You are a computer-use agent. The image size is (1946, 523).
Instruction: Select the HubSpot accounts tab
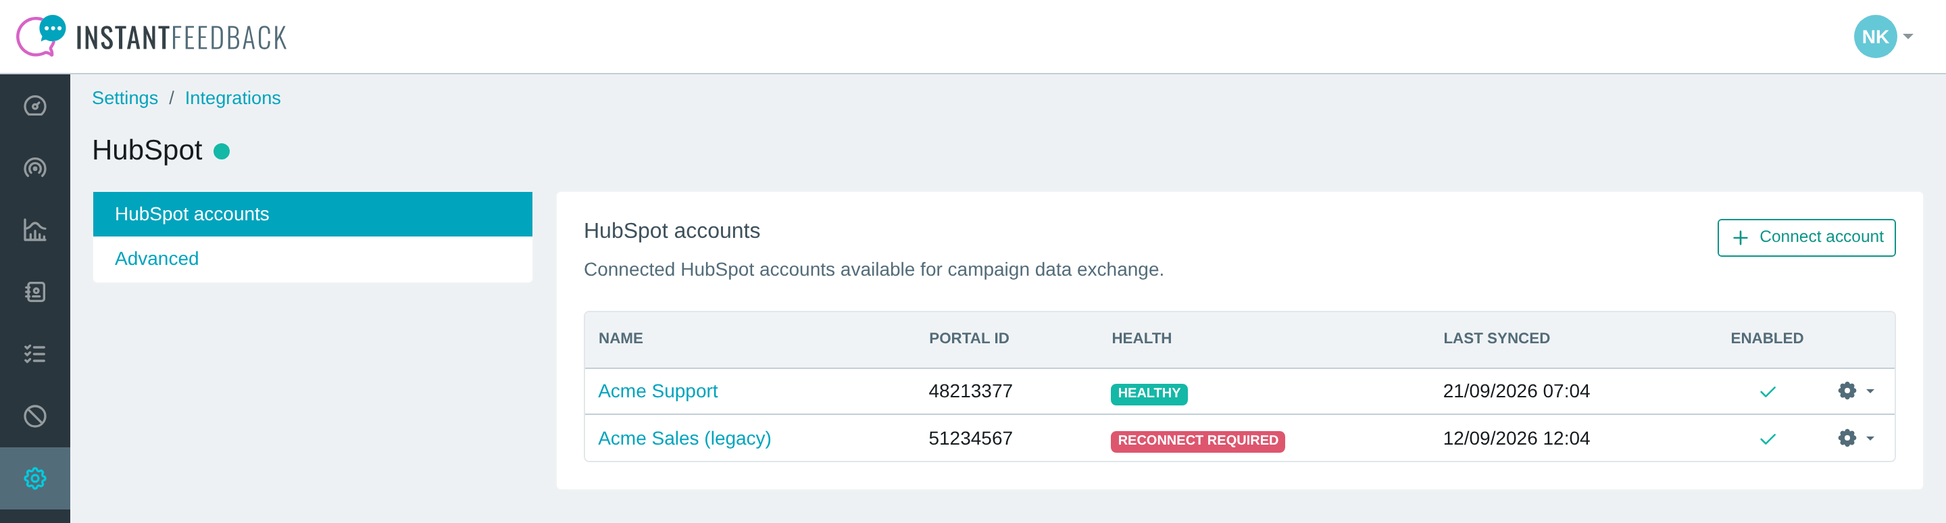(313, 214)
